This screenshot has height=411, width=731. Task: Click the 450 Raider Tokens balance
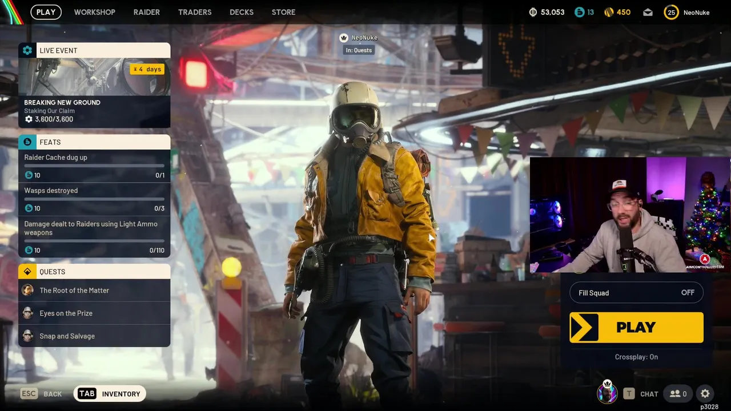click(624, 12)
